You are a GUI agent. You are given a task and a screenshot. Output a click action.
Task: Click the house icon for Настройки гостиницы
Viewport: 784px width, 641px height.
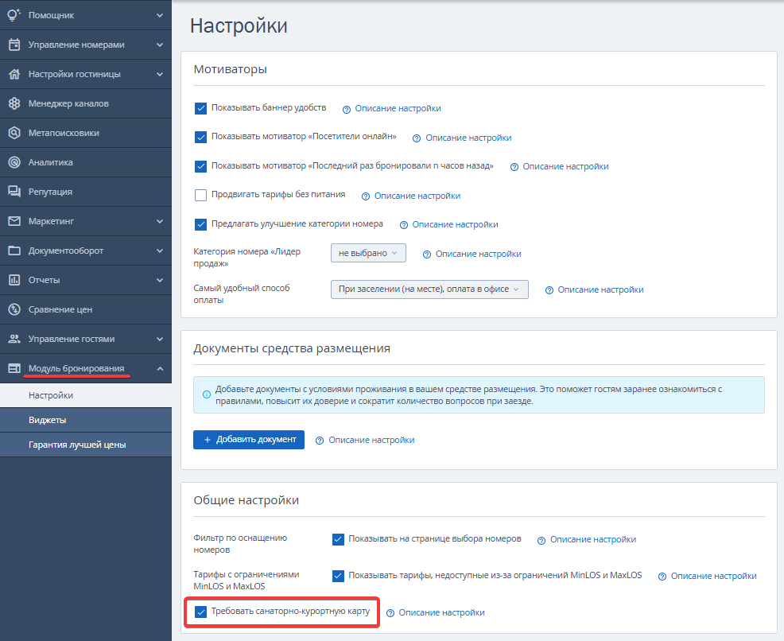coord(14,74)
